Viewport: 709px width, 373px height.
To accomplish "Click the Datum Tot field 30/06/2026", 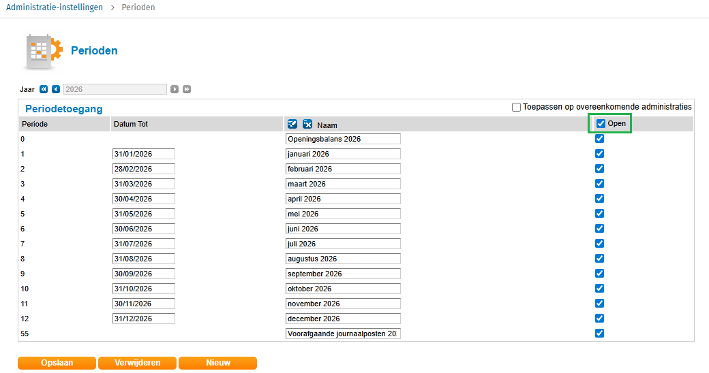I will (144, 229).
